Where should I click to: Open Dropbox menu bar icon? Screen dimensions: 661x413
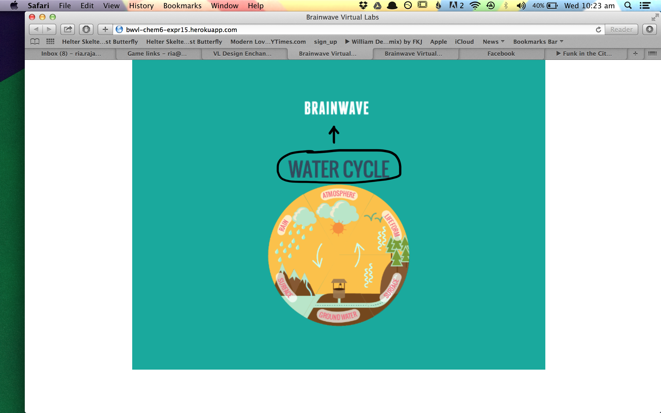coord(363,5)
